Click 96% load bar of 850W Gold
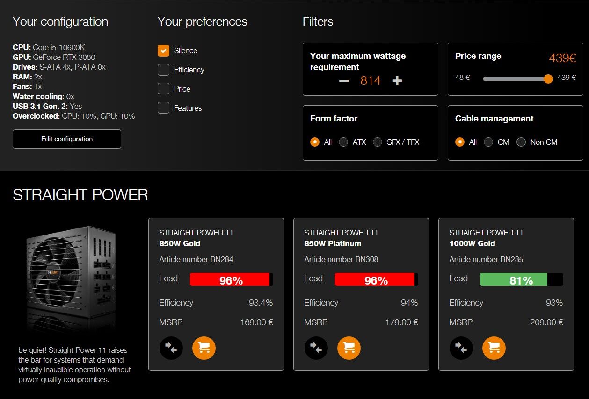Viewport: 589px width, 399px height. pyautogui.click(x=231, y=279)
